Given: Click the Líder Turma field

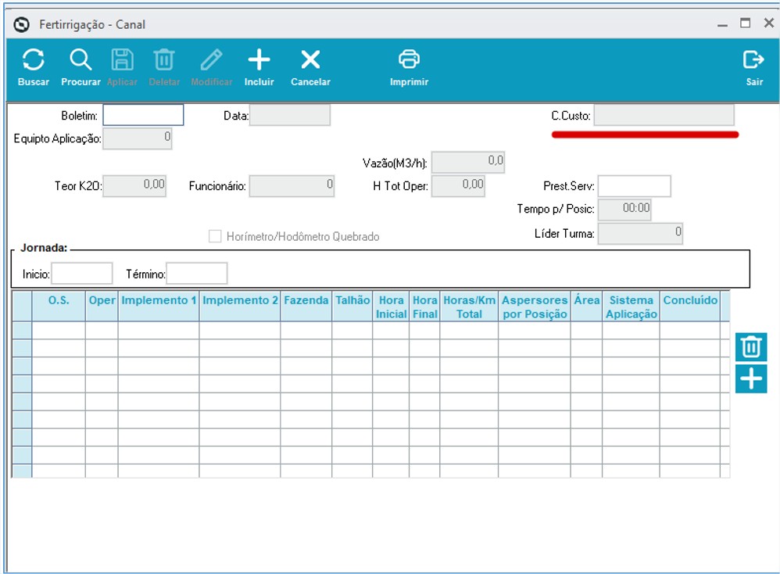Looking at the screenshot, I should click(x=640, y=233).
